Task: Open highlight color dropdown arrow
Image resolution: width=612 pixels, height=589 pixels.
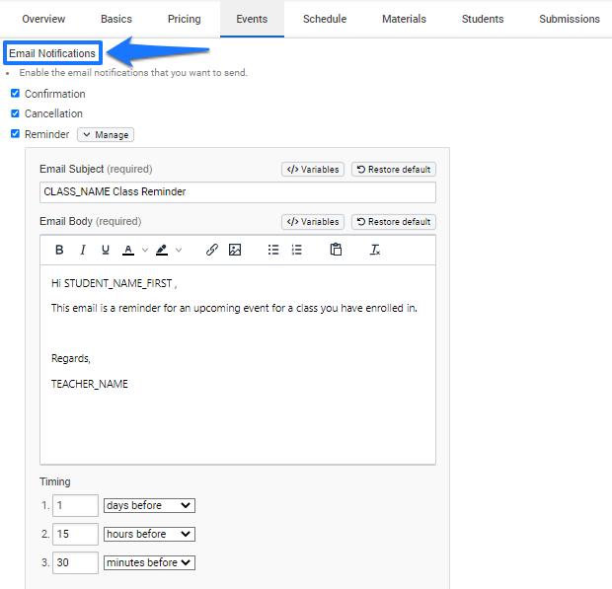Action: click(x=179, y=250)
